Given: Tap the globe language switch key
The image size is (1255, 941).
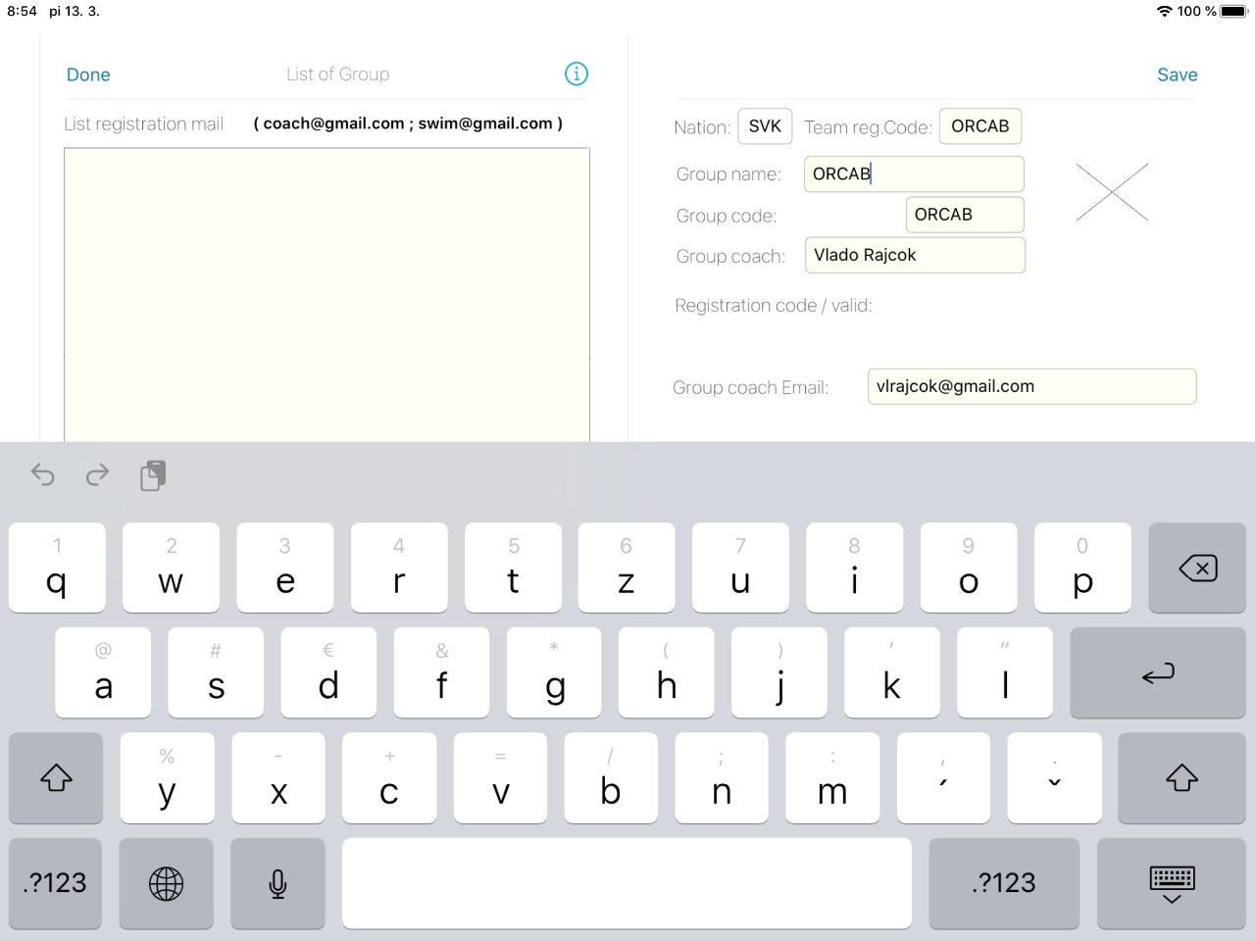Looking at the screenshot, I should (x=166, y=883).
